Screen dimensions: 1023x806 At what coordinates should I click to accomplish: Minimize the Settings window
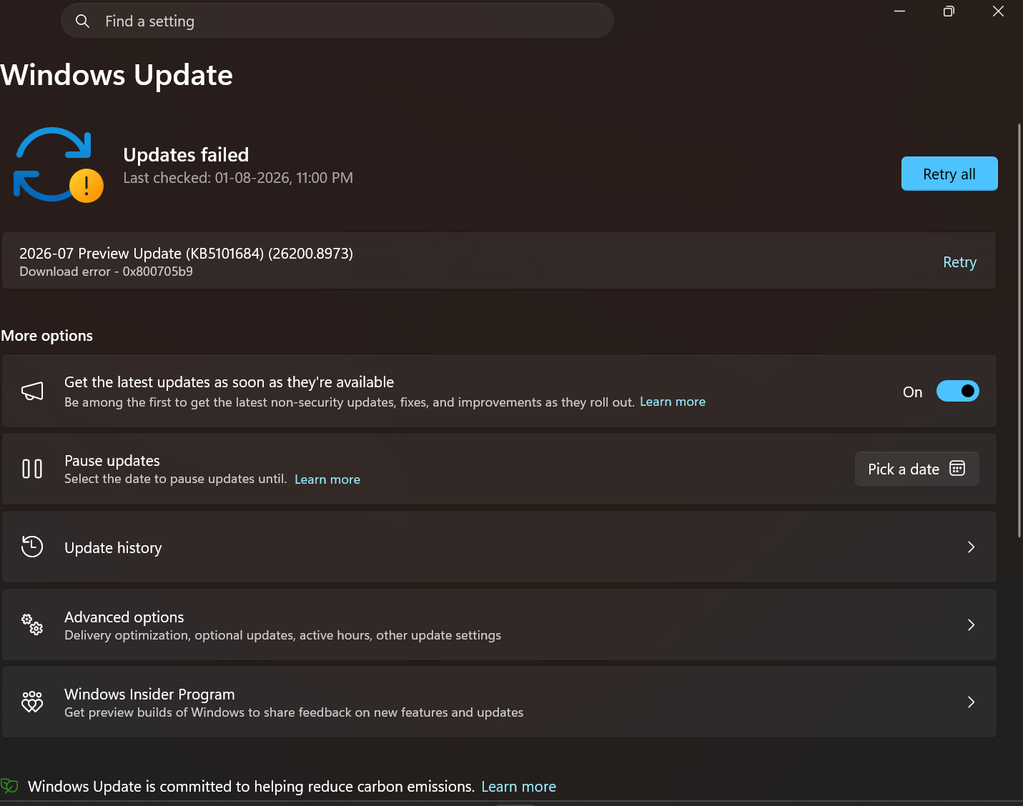pyautogui.click(x=899, y=11)
